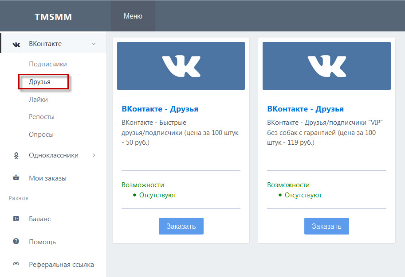Click the chain link icon for Реферальная ссылка

coord(16,264)
